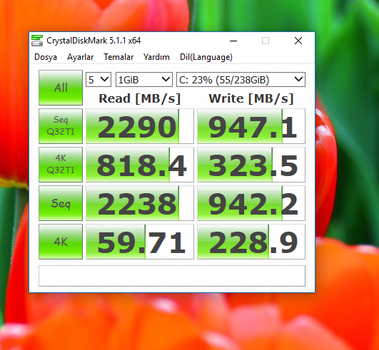This screenshot has height=350, width=379.
Task: Open the Ayarlar menu
Action: click(x=80, y=57)
